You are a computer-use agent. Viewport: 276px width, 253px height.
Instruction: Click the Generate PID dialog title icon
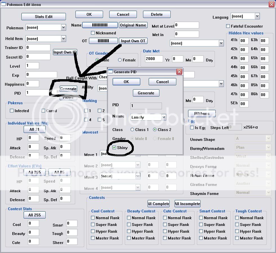click(110, 72)
